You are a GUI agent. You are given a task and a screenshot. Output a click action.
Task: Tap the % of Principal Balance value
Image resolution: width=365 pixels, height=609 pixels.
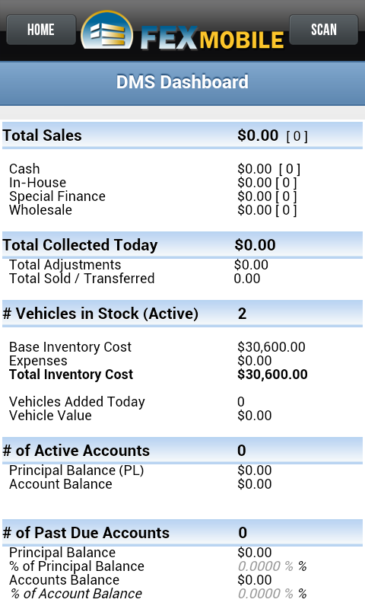click(x=271, y=566)
